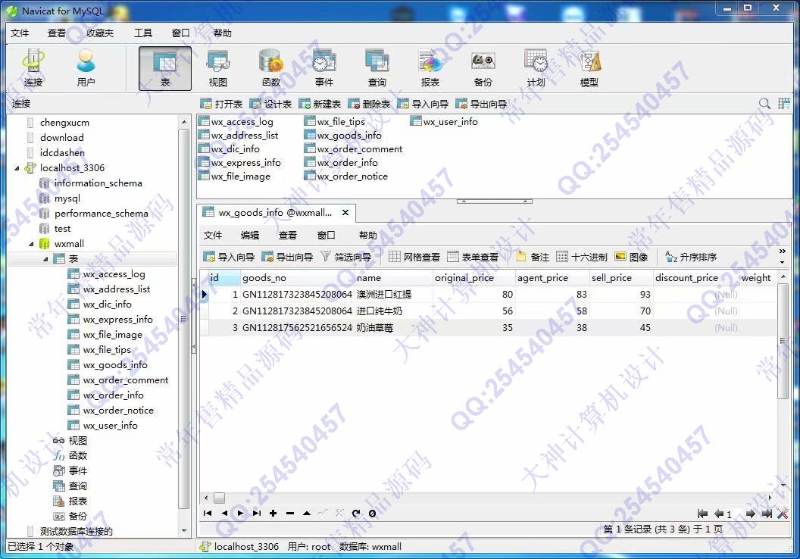Collapse the wxmall database node
The image size is (800, 559).
coord(31,244)
